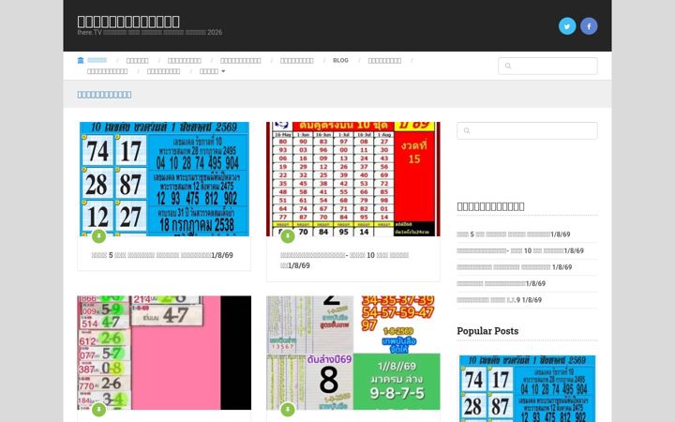
Task: Open the Facebook social icon in header
Action: pos(589,26)
